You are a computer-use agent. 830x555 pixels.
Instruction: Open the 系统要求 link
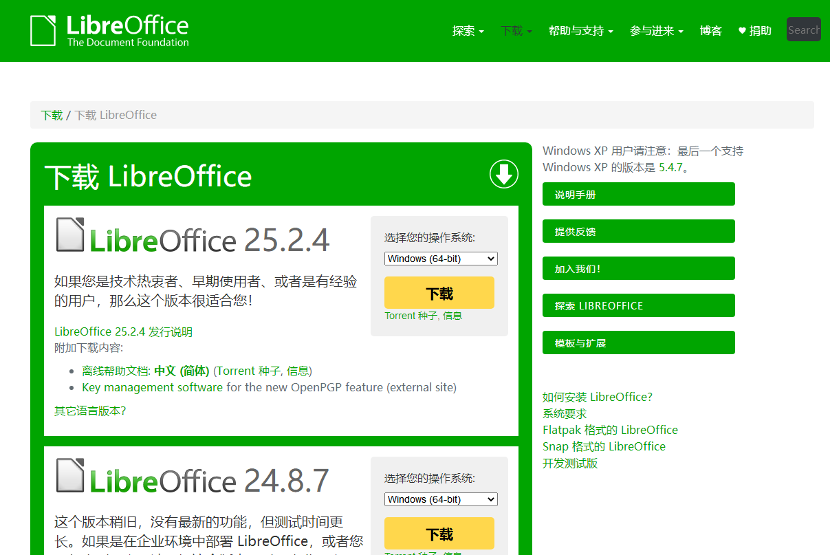[x=565, y=413]
